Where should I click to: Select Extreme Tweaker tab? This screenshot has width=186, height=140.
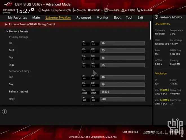click(58, 18)
